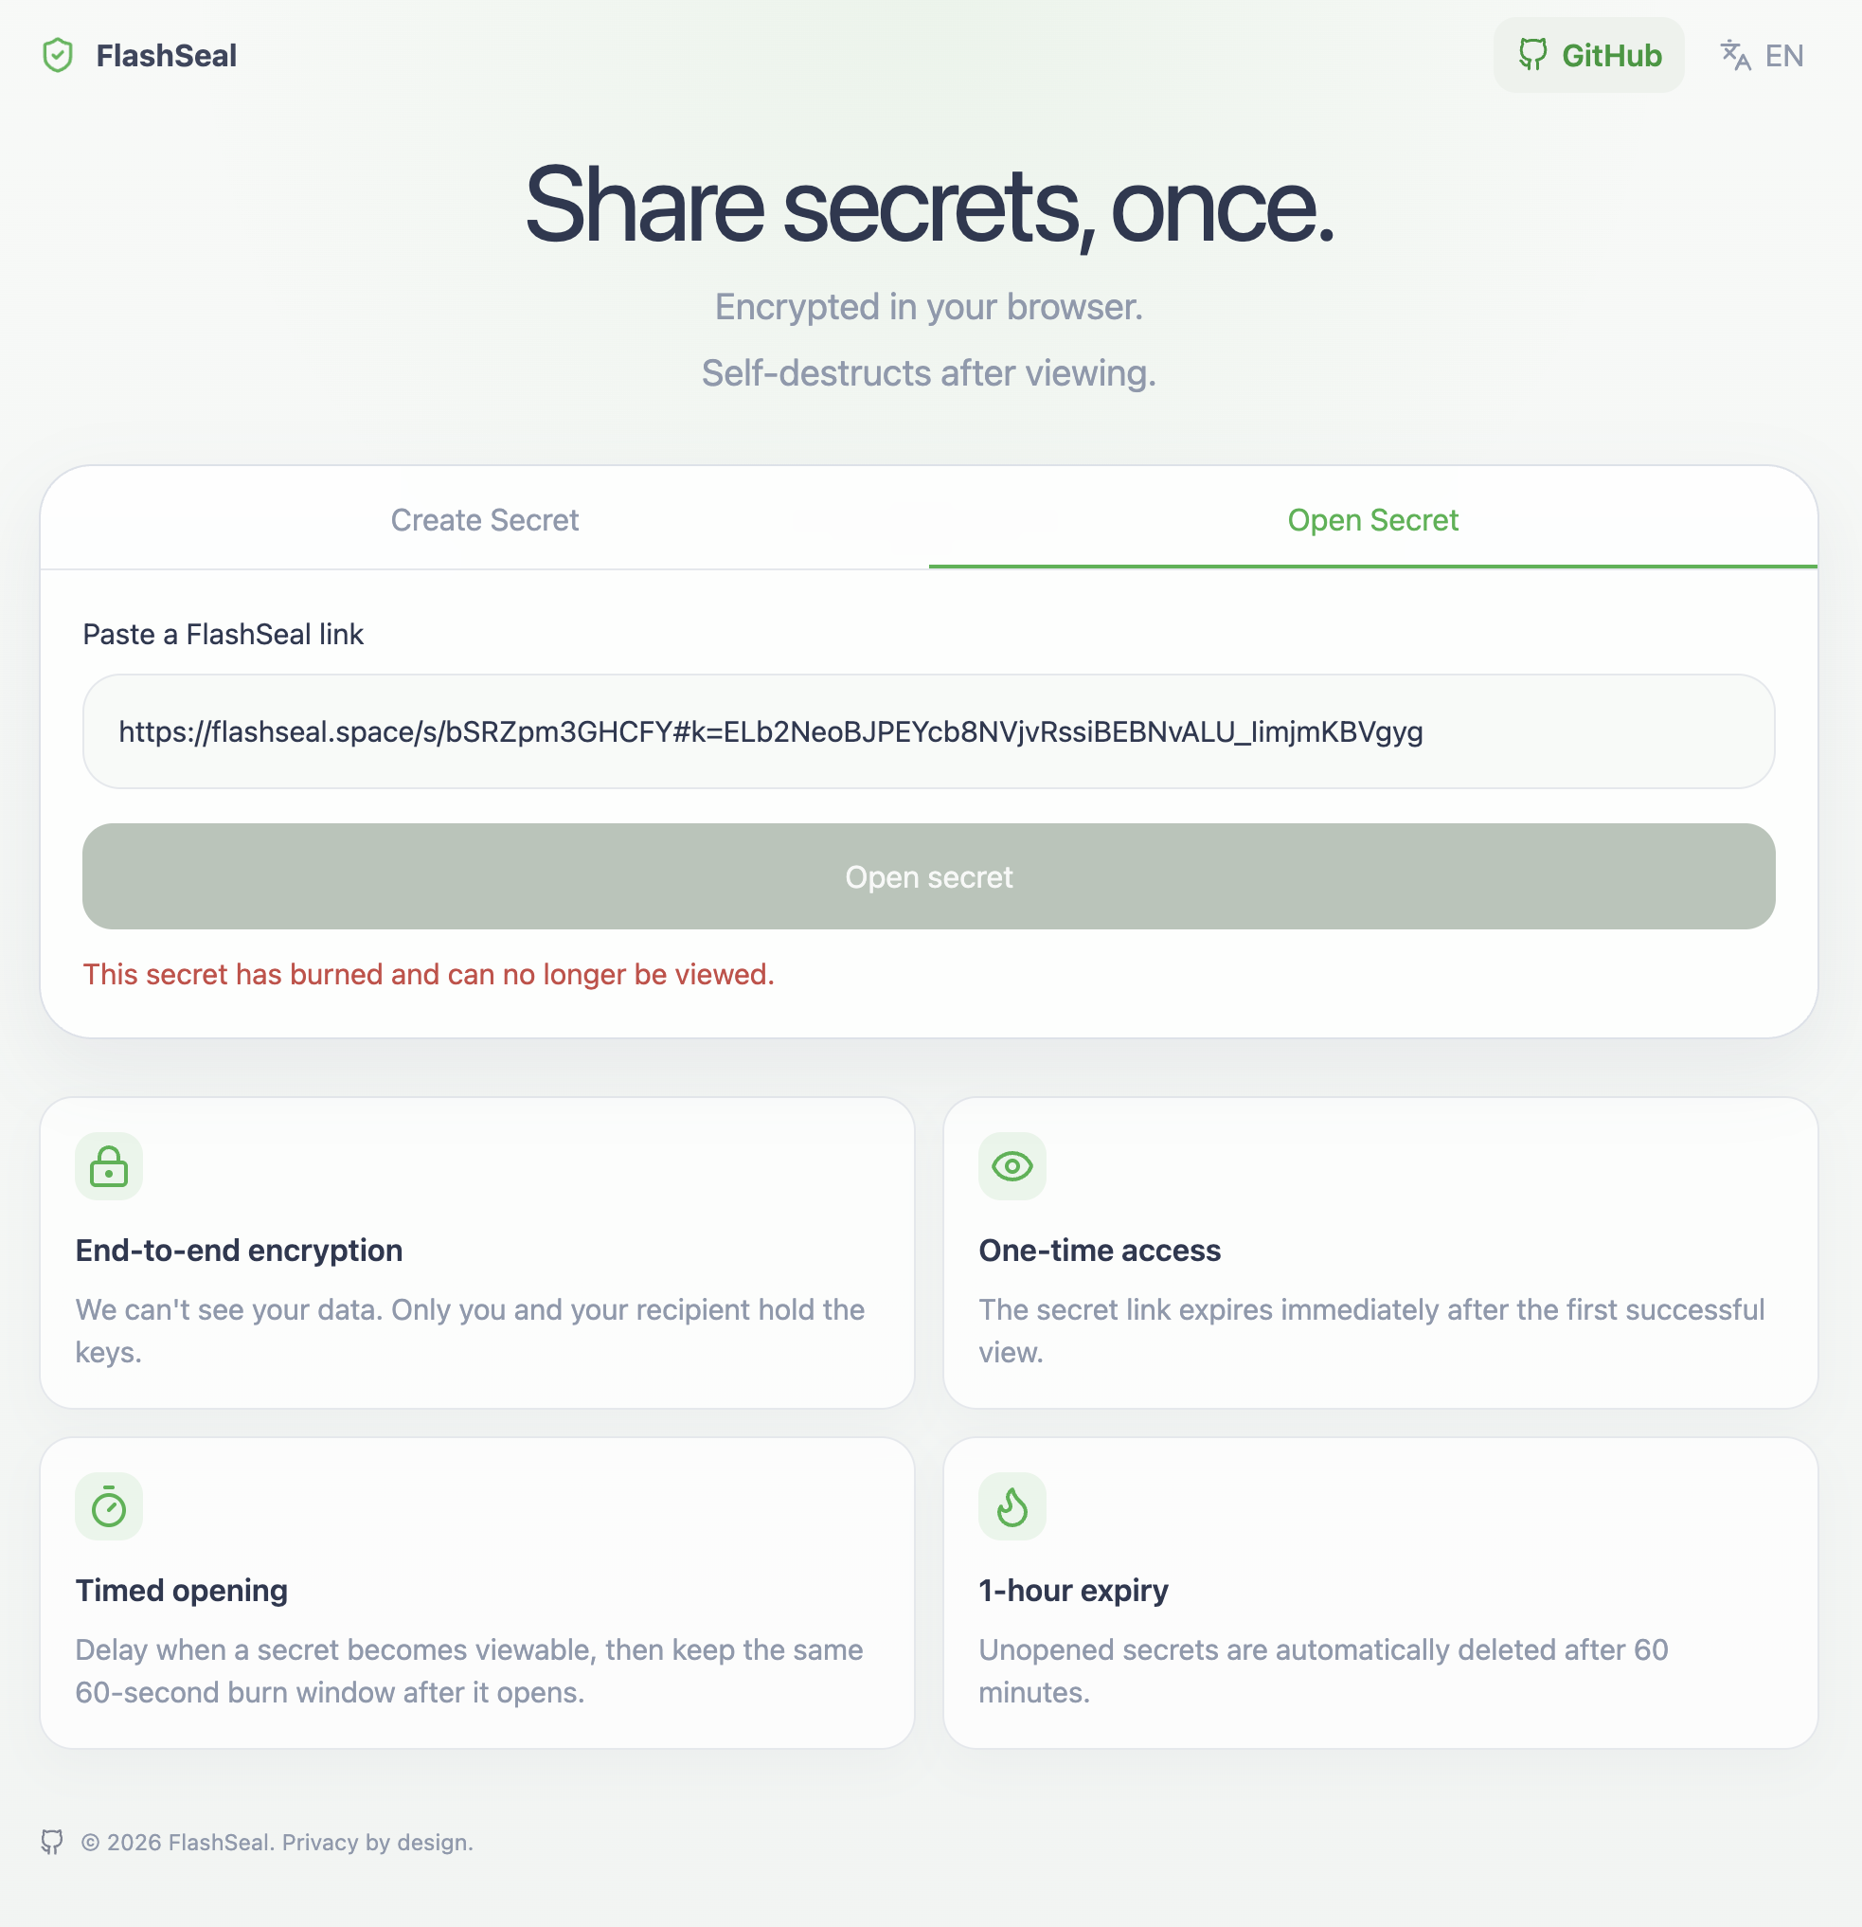Click the Timed opening card heading
This screenshot has height=1927, width=1862.
pos(182,1591)
